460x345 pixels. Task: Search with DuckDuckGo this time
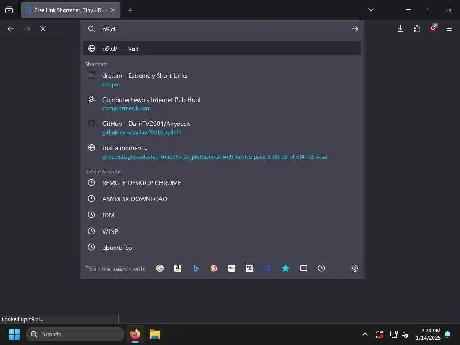tap(213, 268)
